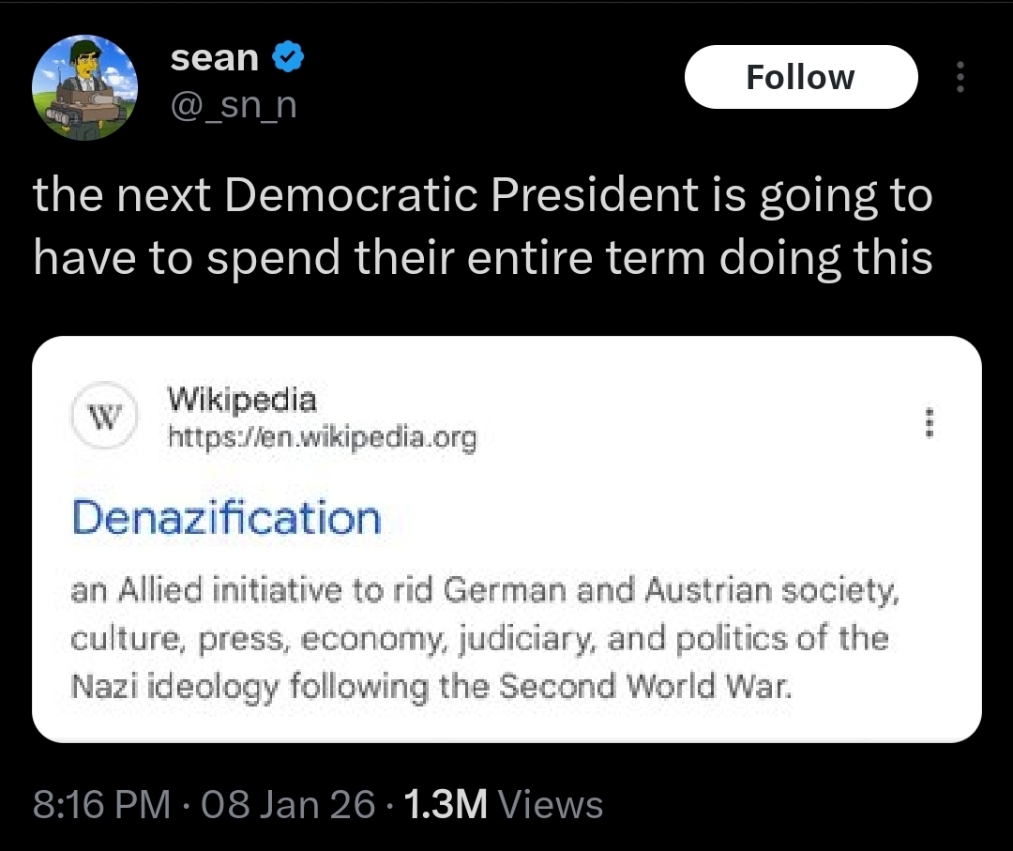Click the display name sean
The height and width of the screenshot is (851, 1013).
coord(214,58)
